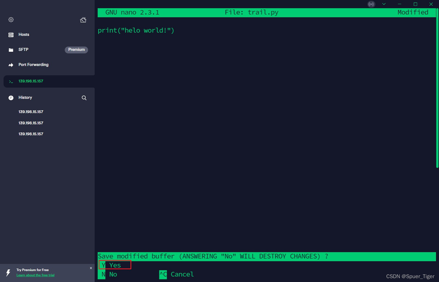
Task: Click the print("helo world!") code line
Action: (x=136, y=30)
